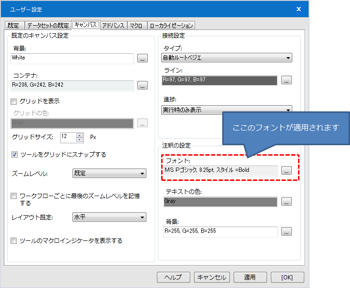Open browse button for ライン color

coord(287,80)
